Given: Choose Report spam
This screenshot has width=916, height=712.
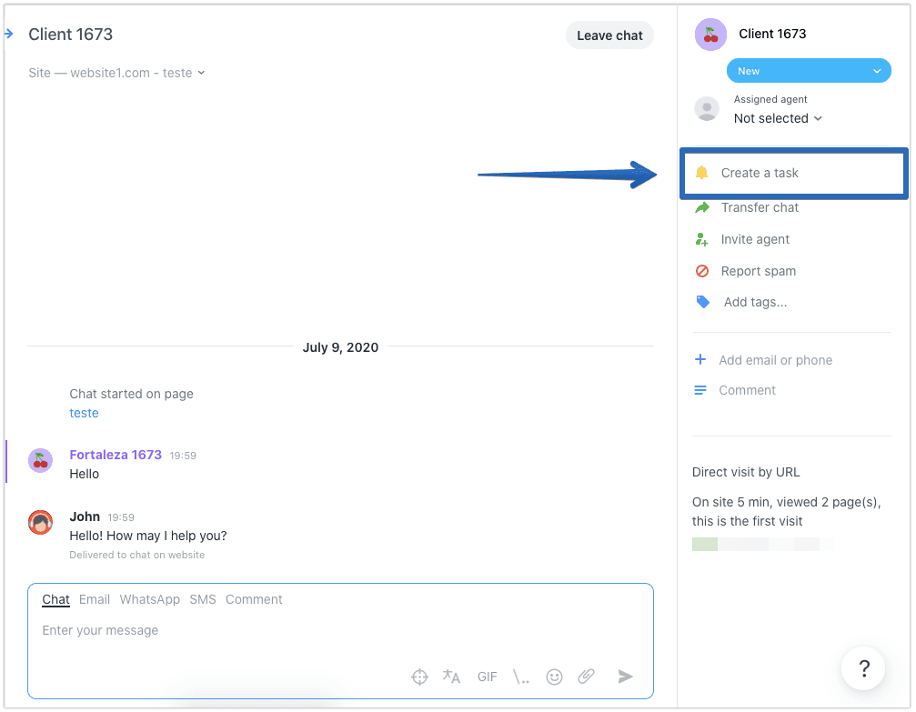Looking at the screenshot, I should [759, 271].
